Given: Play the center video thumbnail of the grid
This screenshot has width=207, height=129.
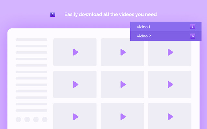Looking at the screenshot, I should (123, 84).
